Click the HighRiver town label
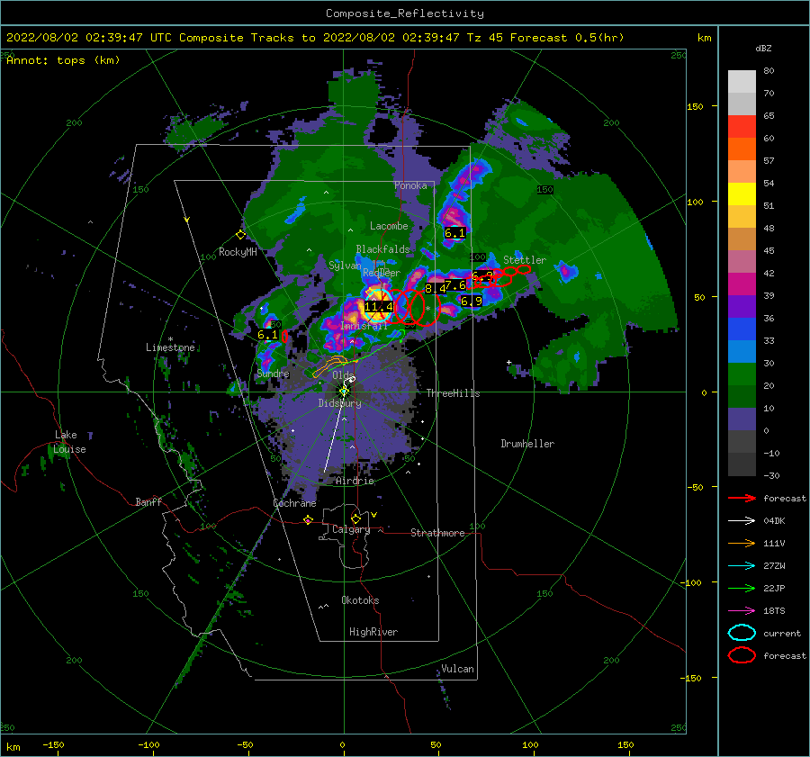This screenshot has width=810, height=757. (373, 632)
